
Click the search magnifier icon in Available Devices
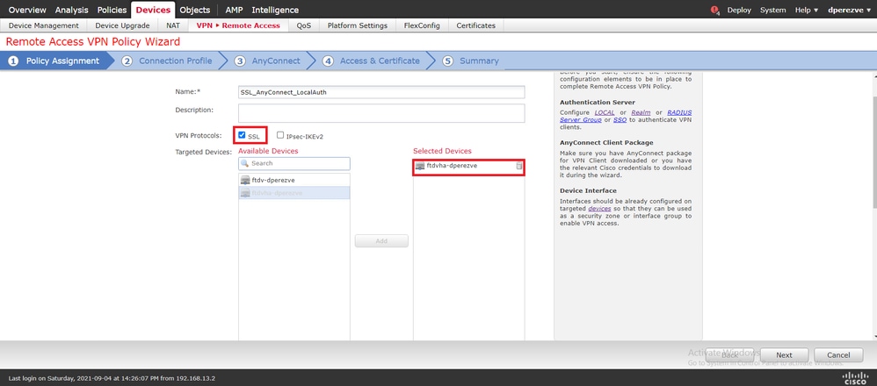244,164
